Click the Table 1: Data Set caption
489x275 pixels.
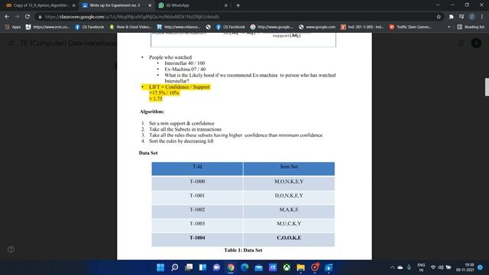[243, 250]
